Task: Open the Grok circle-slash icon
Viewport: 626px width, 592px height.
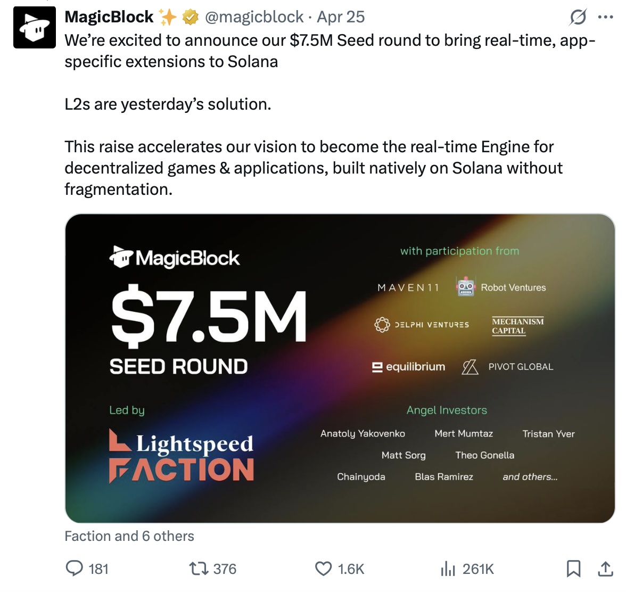Action: 578,18
